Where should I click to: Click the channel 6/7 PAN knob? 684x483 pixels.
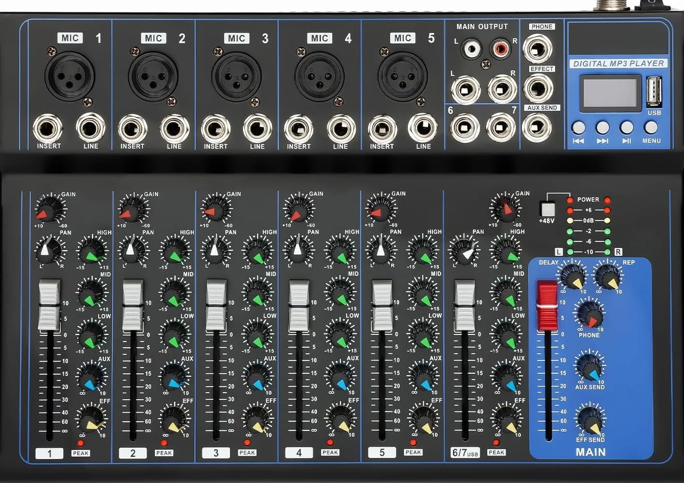[x=464, y=250]
